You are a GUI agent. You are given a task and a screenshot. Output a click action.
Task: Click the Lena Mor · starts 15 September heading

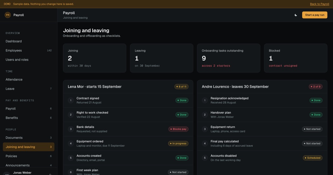point(95,86)
